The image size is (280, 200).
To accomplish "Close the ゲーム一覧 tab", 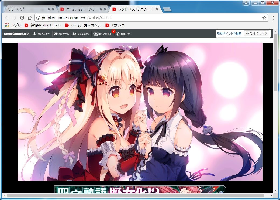I will [x=105, y=9].
